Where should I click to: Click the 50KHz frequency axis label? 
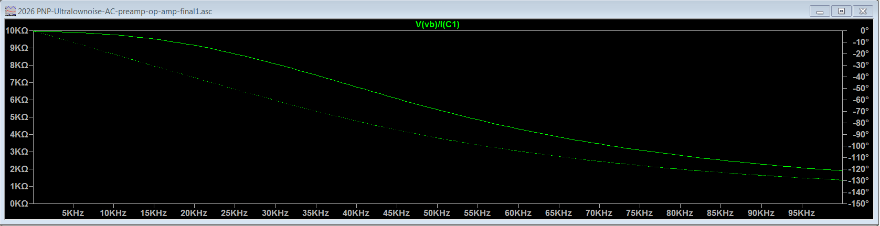coord(437,213)
